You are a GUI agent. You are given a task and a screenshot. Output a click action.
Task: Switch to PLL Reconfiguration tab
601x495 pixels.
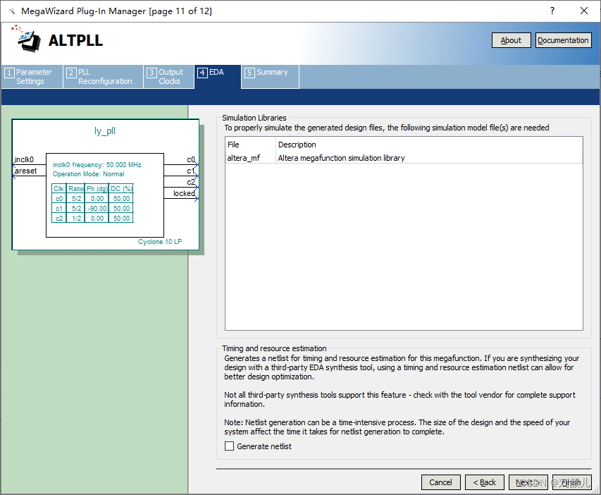pyautogui.click(x=104, y=77)
